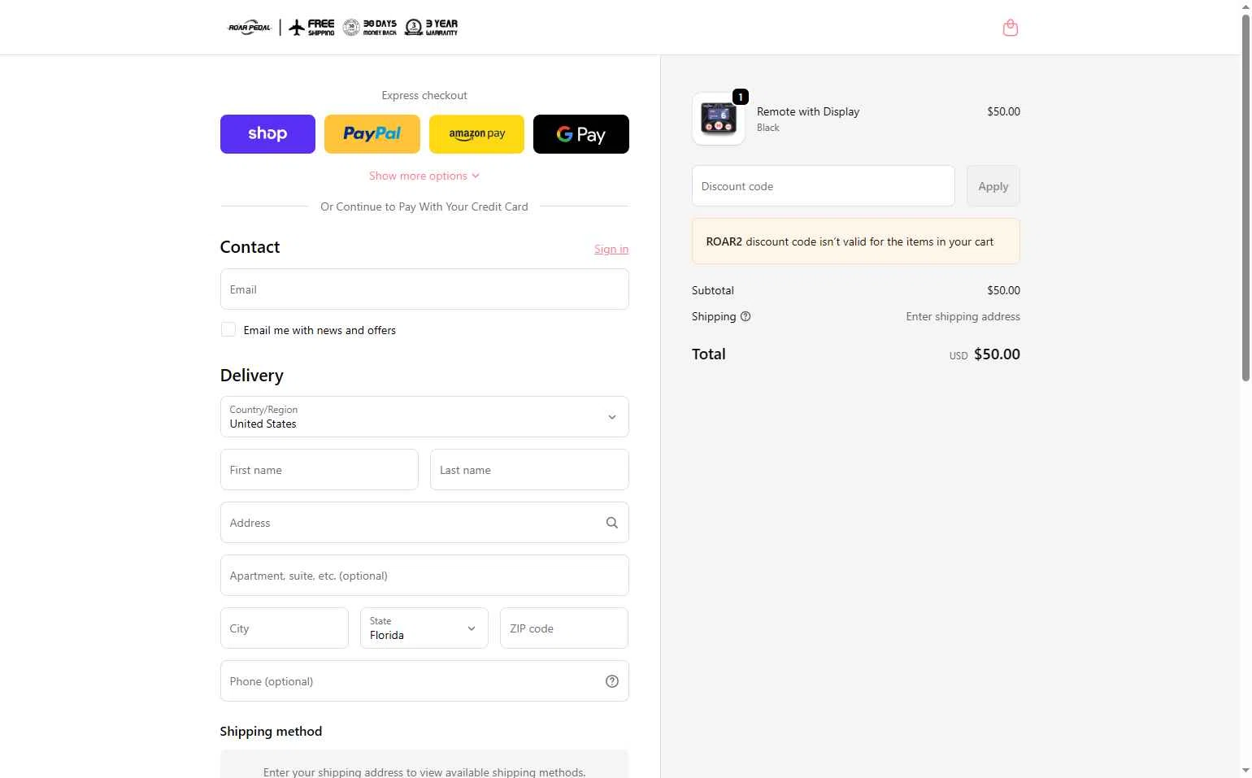Open the State dropdown showing Florida

424,628
